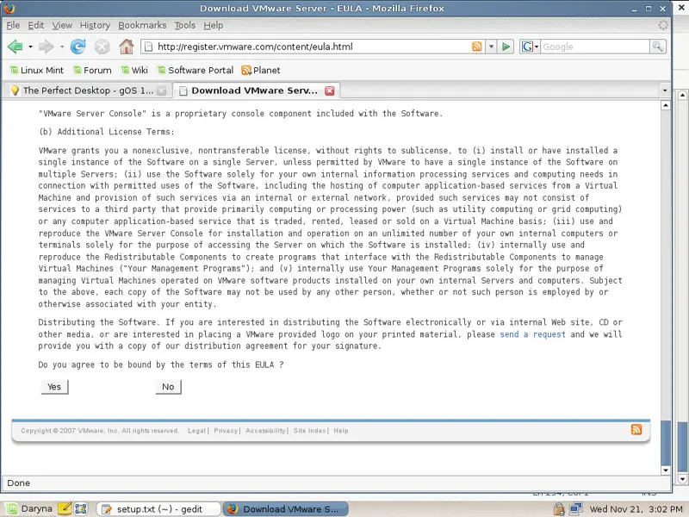The image size is (689, 517).
Task: Open the Forward history dropdown arrow
Action: pos(62,47)
